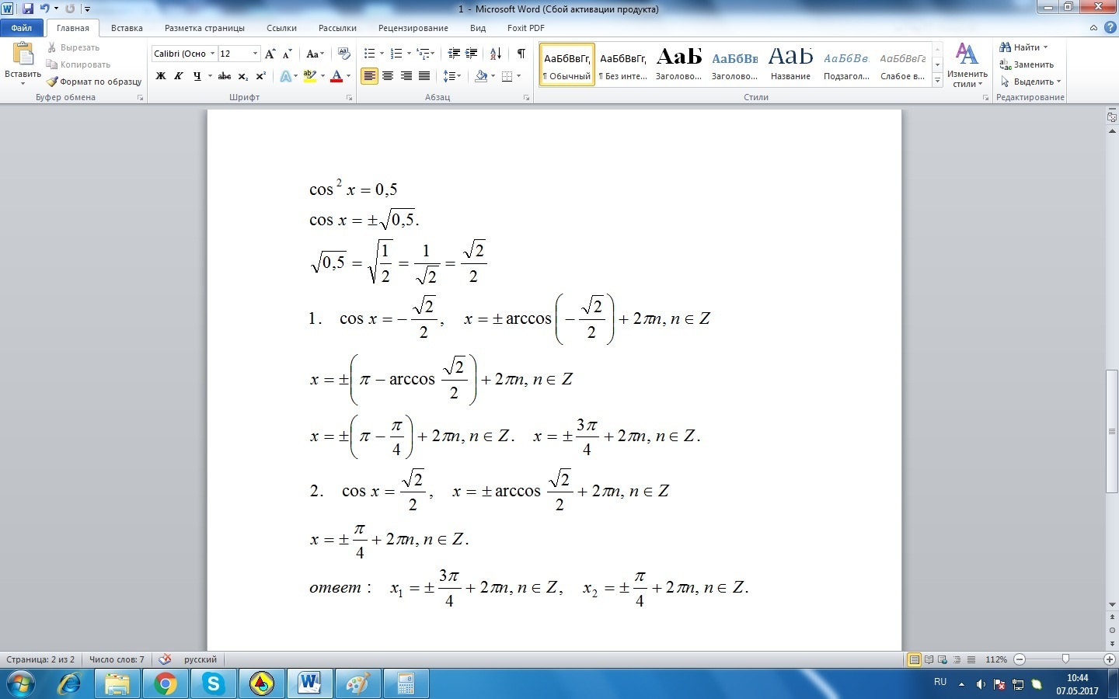Toggle subscript formatting
The width and height of the screenshot is (1119, 699).
[242, 76]
